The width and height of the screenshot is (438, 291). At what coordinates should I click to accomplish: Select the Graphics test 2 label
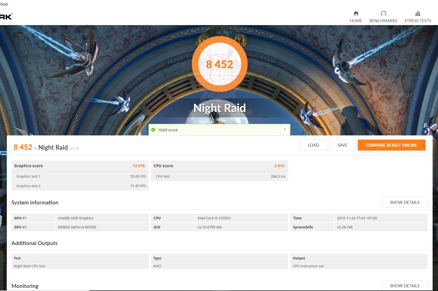(28, 186)
